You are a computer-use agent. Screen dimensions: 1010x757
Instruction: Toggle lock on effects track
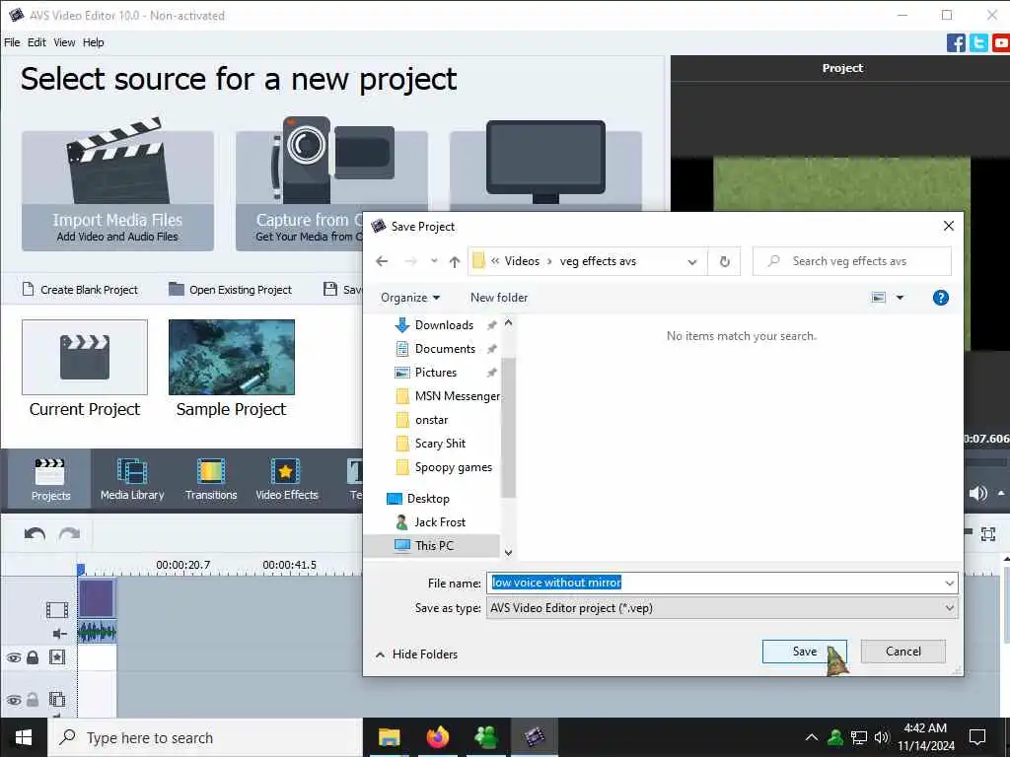point(33,657)
